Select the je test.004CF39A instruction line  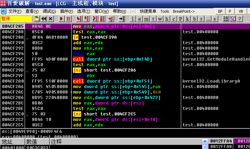(x=95, y=37)
